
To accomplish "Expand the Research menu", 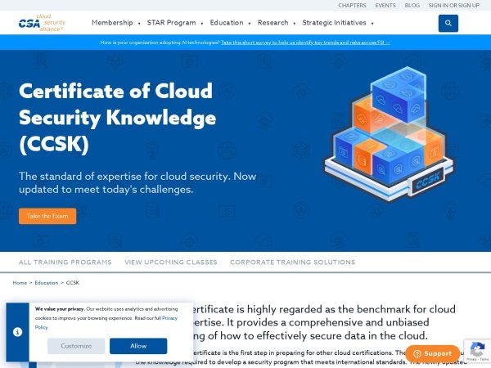I will (277, 23).
